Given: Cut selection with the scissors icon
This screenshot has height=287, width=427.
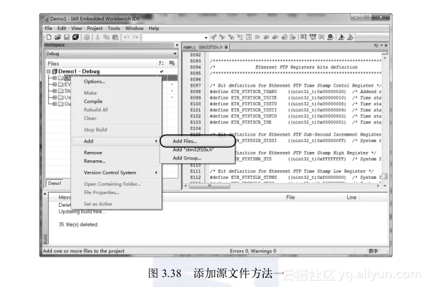Looking at the screenshot, I should coord(97,37).
